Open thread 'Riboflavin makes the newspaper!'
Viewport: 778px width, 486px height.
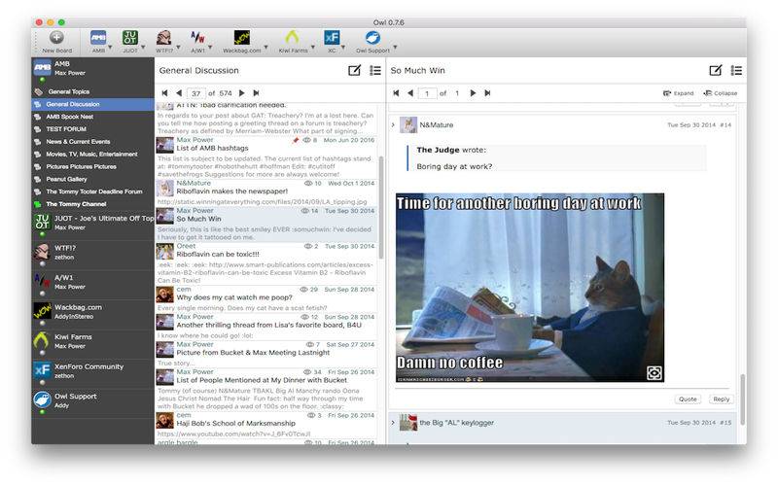266,192
